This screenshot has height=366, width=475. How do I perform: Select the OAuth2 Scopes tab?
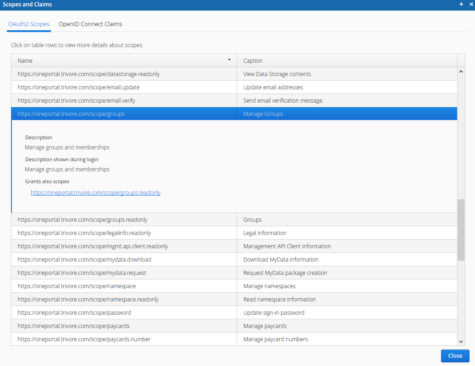[x=29, y=24]
